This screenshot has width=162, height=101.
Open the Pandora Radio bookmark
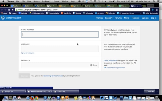[53, 13]
